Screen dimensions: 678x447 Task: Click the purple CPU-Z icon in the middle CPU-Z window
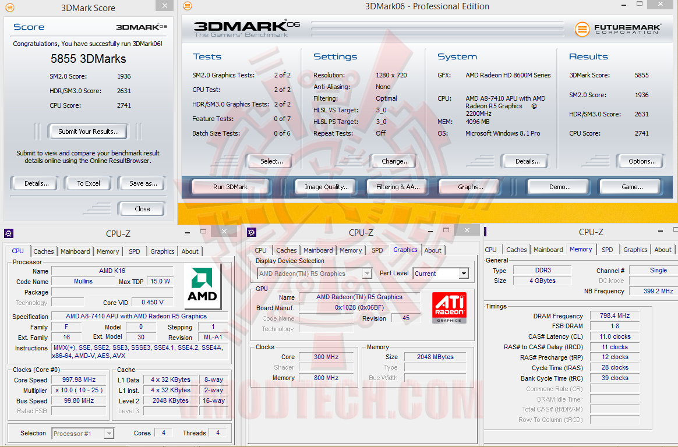[252, 232]
